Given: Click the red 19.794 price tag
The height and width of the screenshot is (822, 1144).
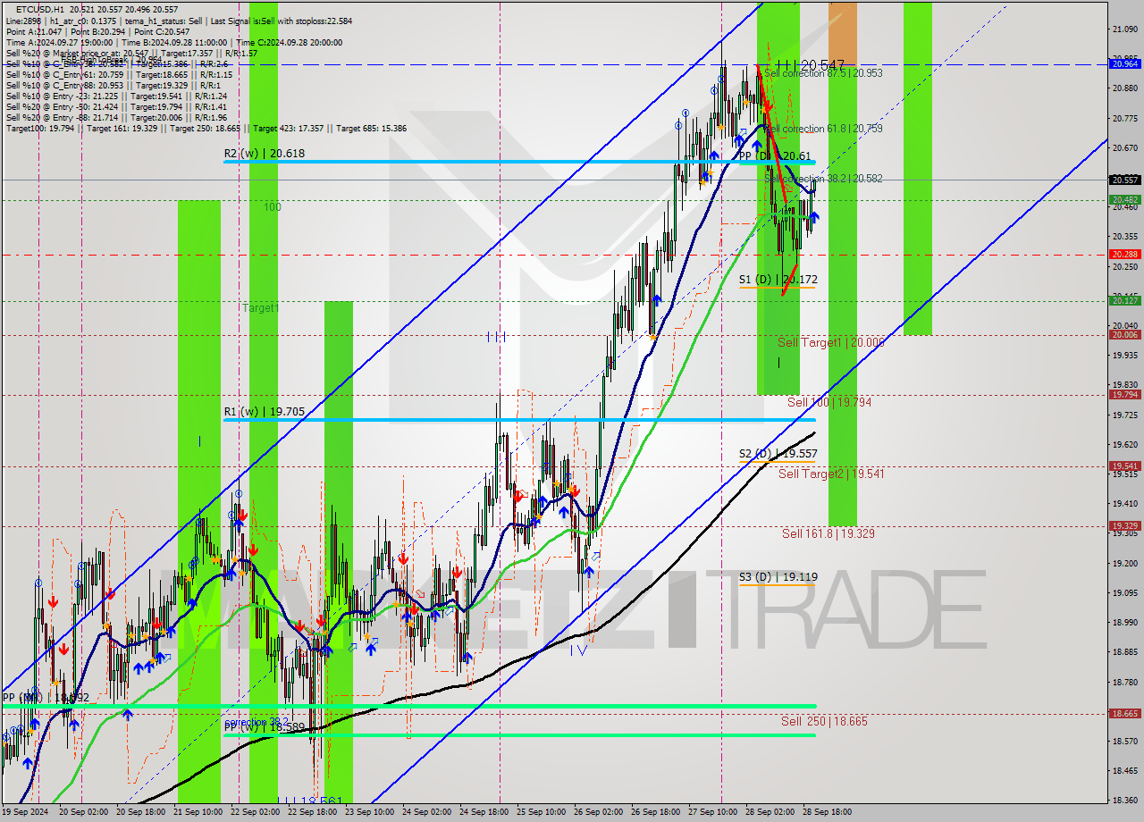Looking at the screenshot, I should (x=1124, y=394).
